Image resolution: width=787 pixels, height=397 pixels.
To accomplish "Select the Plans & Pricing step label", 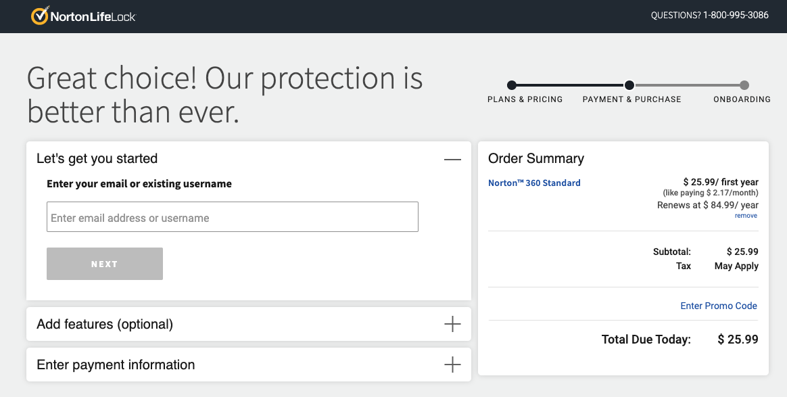I will (x=525, y=99).
